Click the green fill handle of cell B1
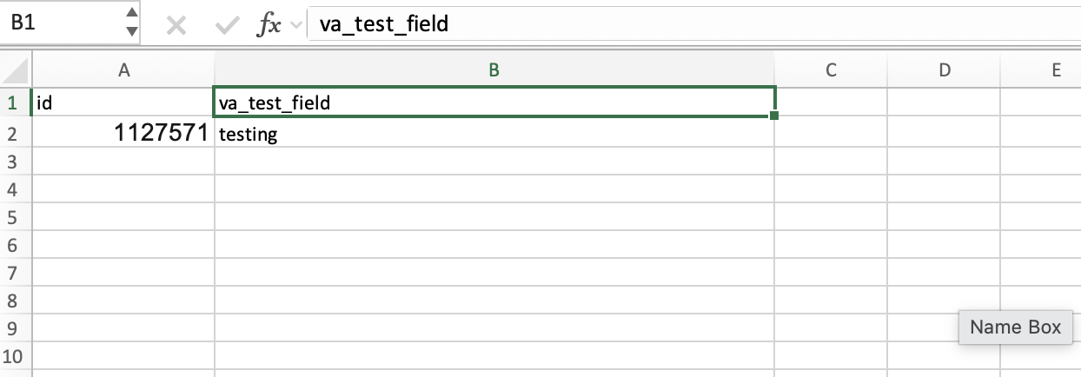Screen dimensions: 1081x377 773,116
